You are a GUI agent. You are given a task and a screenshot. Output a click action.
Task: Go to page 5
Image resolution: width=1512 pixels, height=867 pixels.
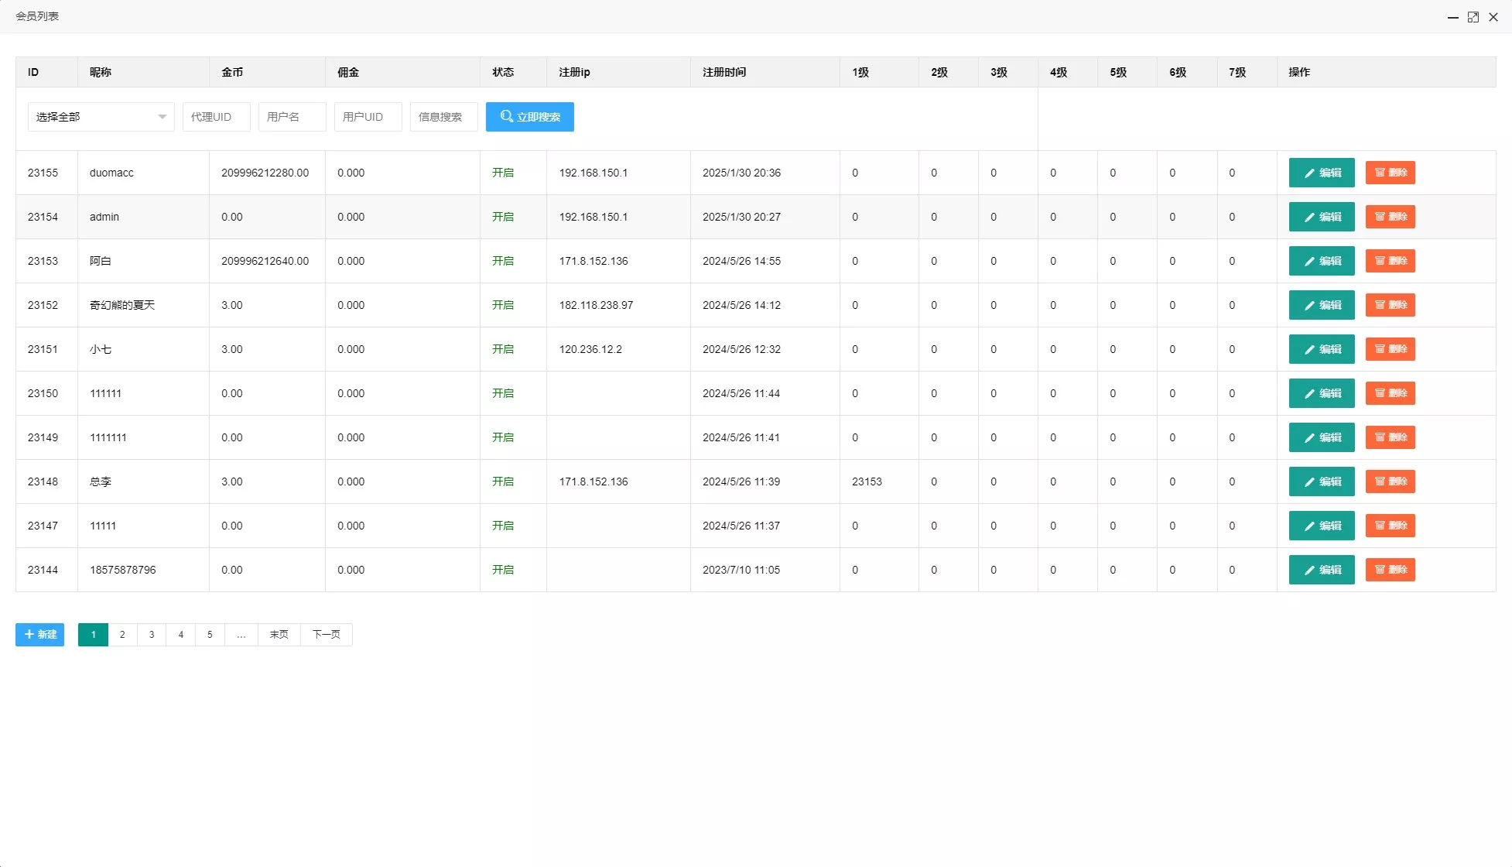tap(210, 635)
